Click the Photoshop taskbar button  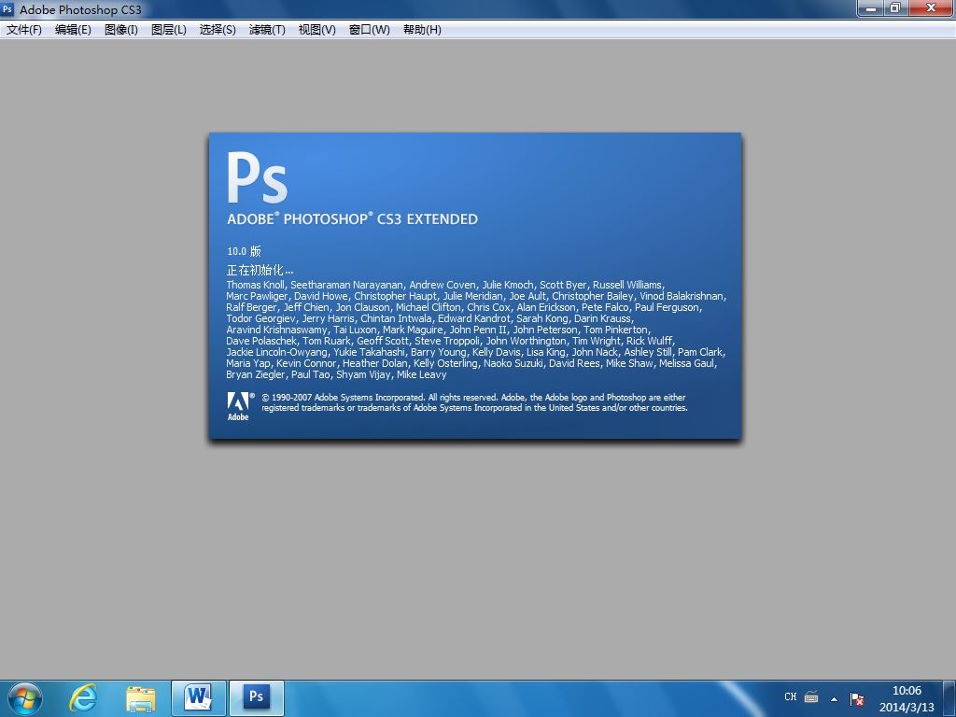click(x=256, y=698)
